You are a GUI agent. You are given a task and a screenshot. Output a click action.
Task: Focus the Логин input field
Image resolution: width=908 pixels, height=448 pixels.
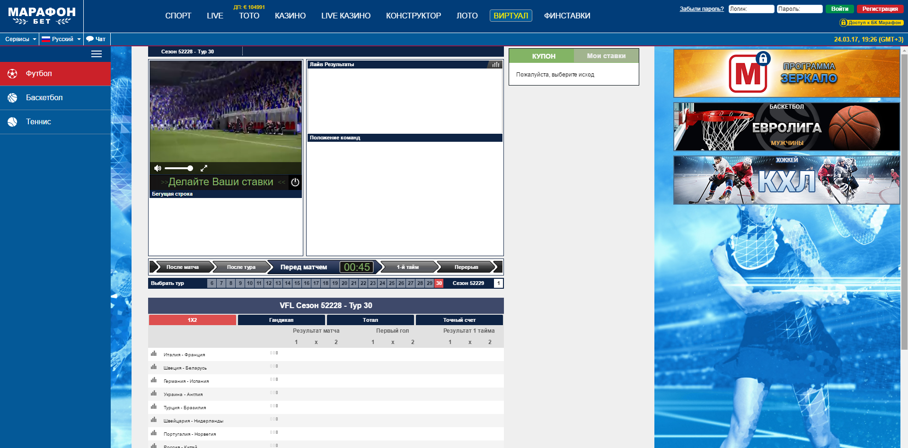[751, 9]
